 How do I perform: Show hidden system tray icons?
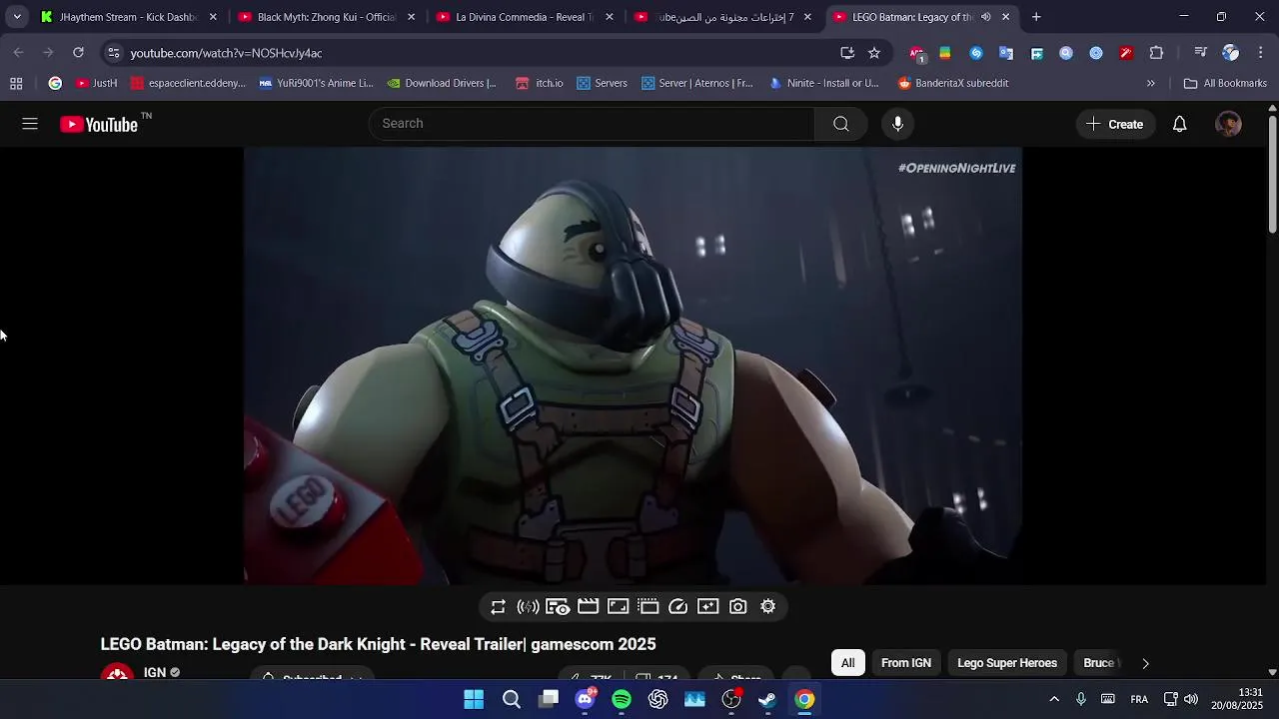click(1054, 699)
